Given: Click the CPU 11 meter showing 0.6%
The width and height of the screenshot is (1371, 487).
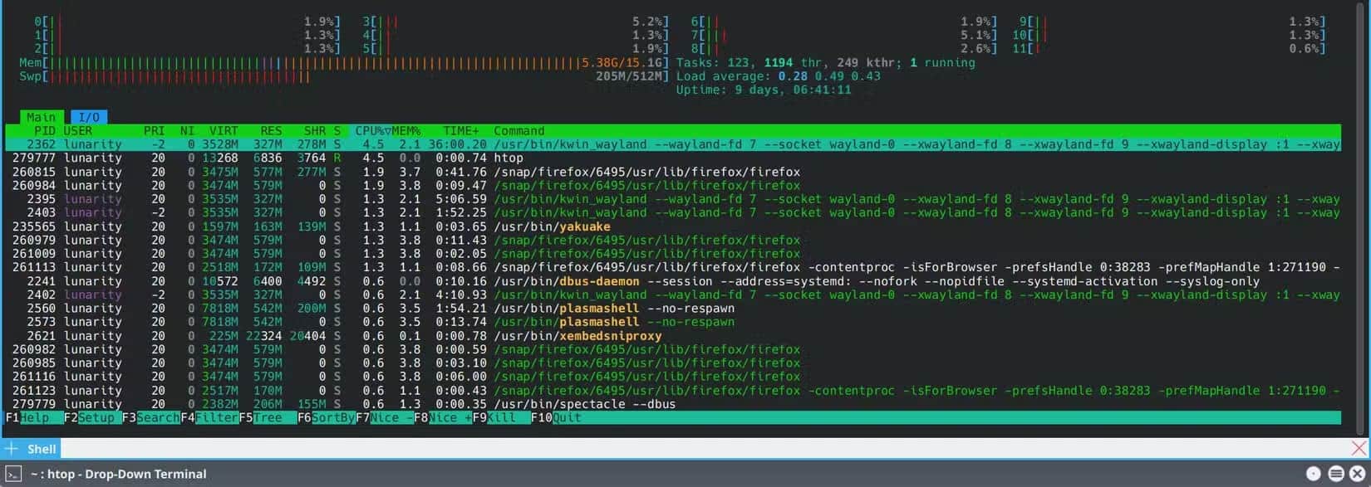Looking at the screenshot, I should click(x=1168, y=49).
